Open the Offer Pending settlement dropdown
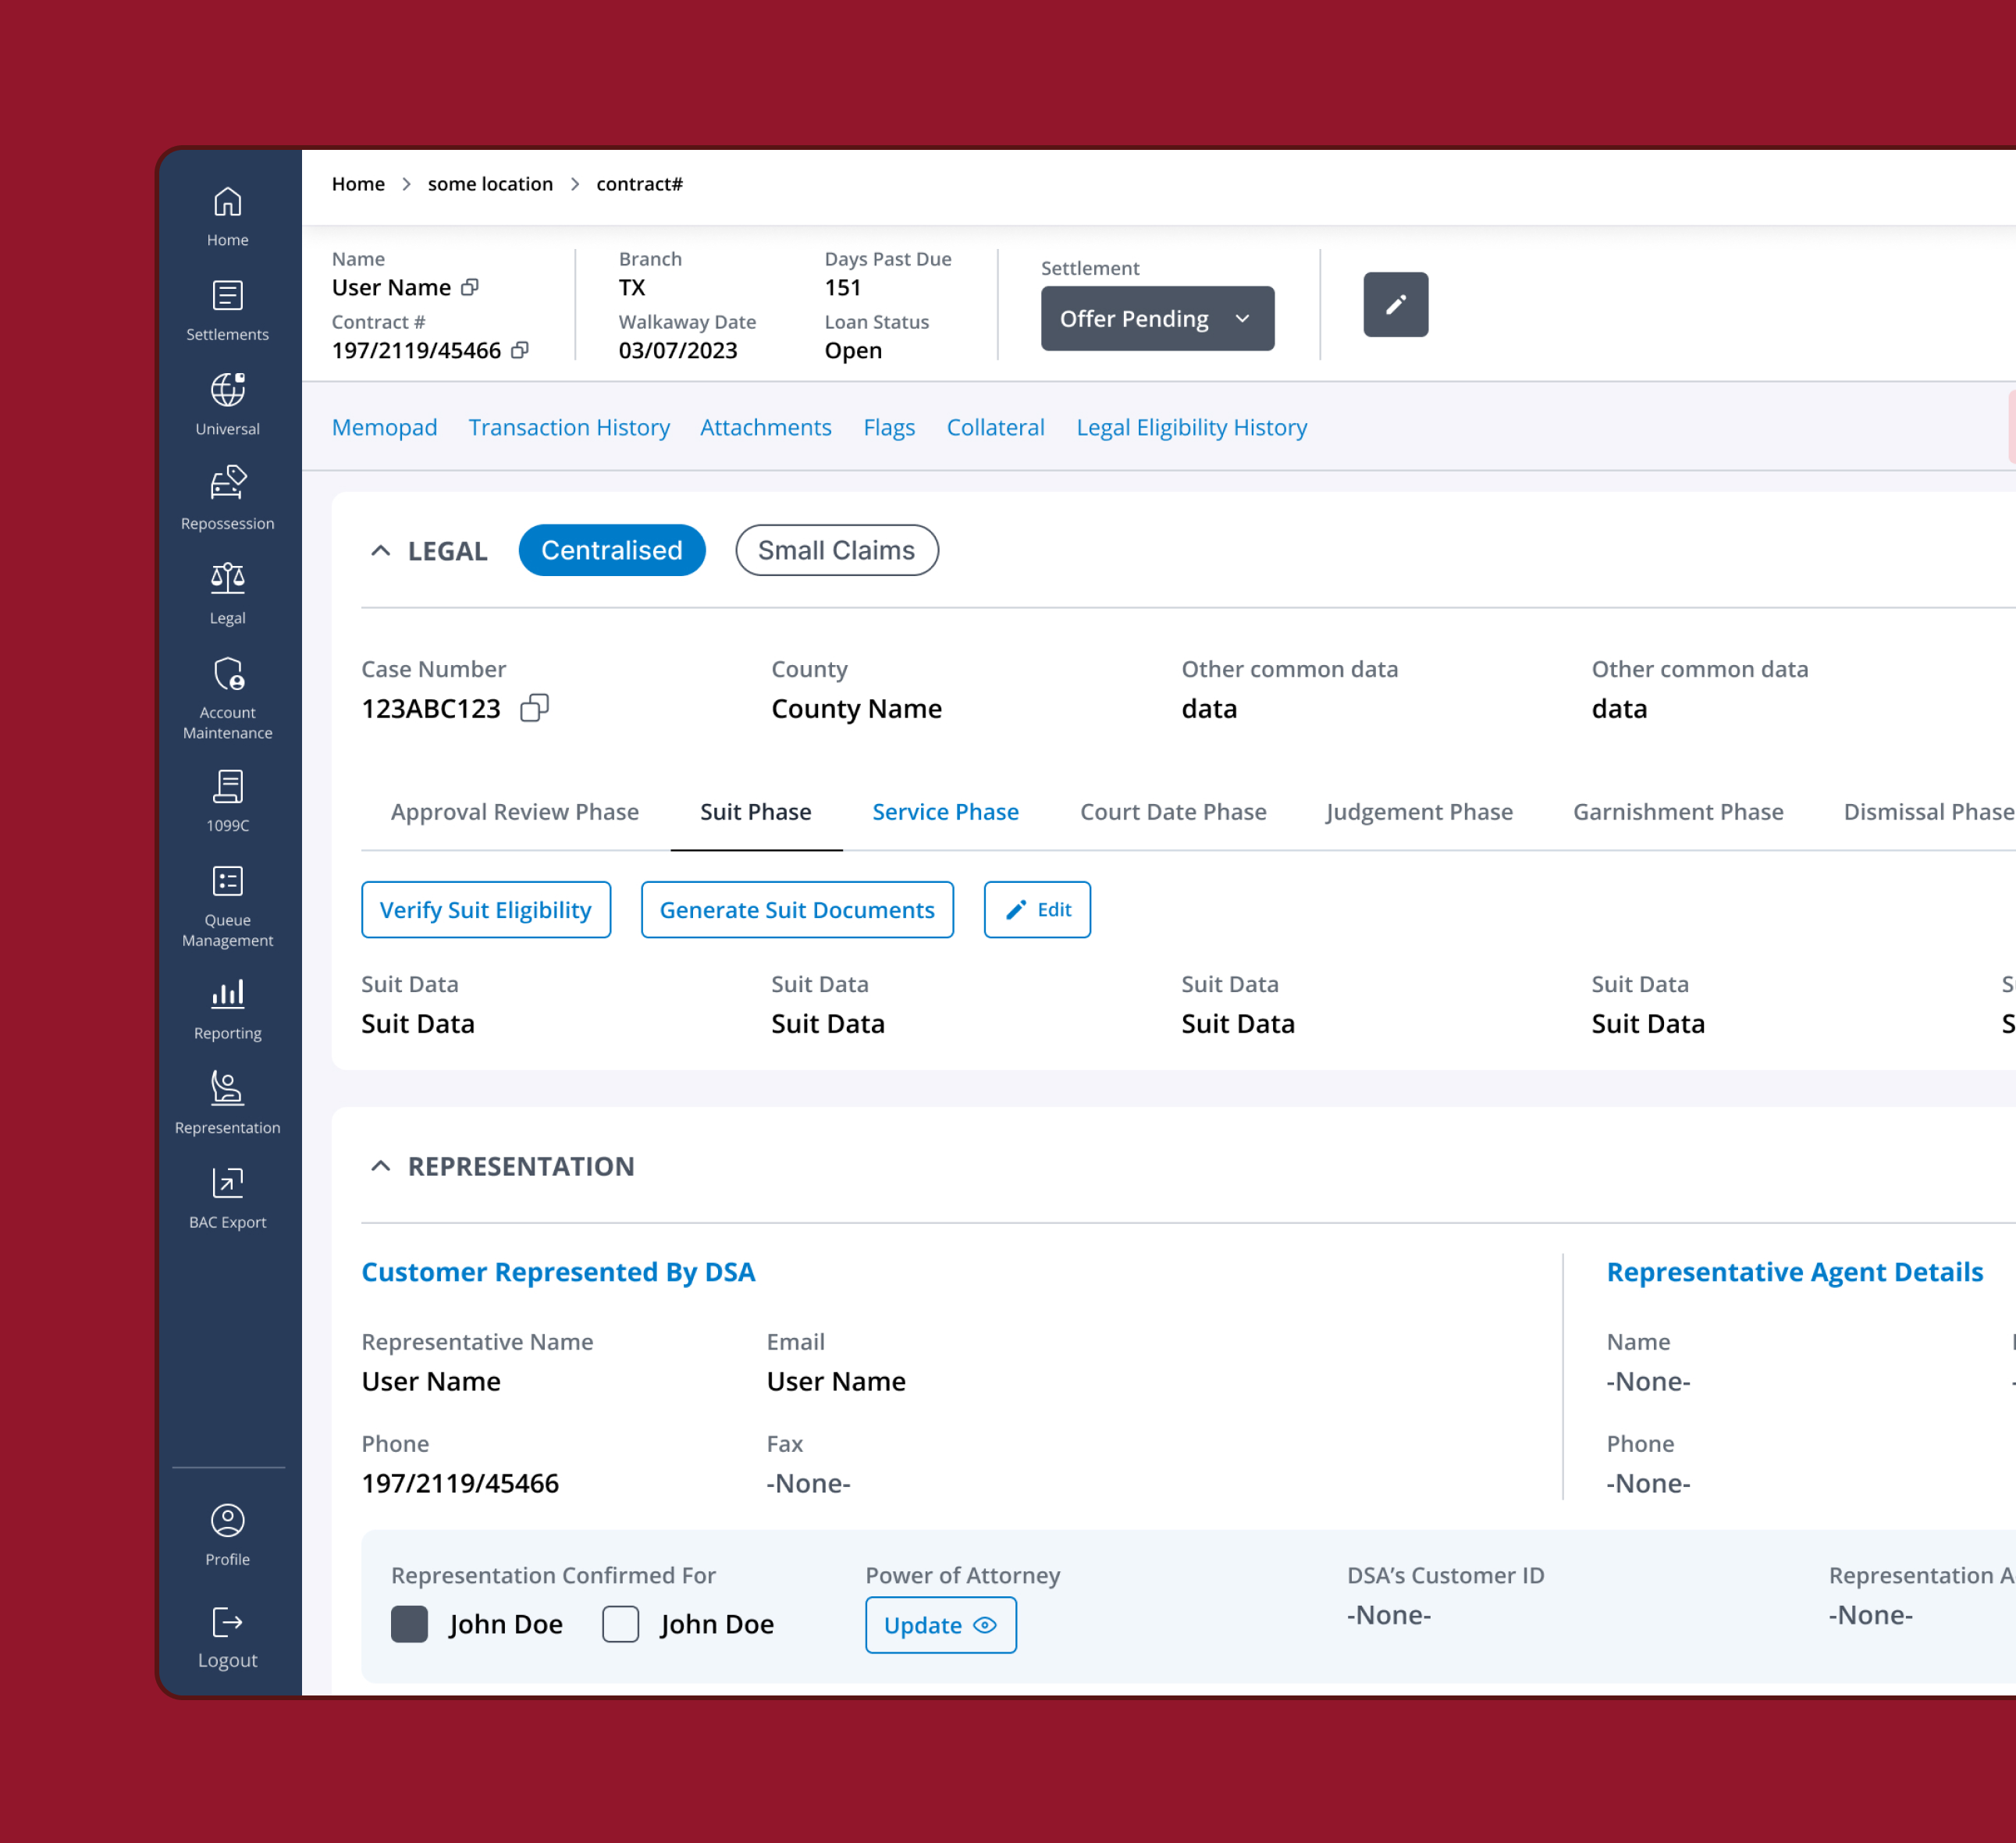Image resolution: width=2016 pixels, height=1843 pixels. click(x=1157, y=319)
